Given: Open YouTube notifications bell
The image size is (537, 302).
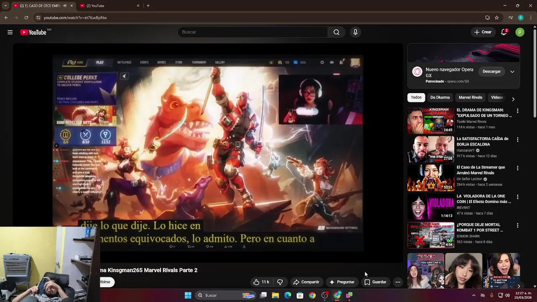Looking at the screenshot, I should pos(504,32).
